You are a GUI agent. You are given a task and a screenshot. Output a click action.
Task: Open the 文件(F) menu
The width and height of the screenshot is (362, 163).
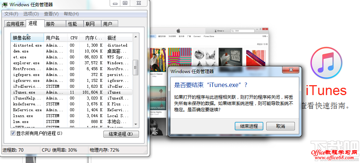(11, 14)
